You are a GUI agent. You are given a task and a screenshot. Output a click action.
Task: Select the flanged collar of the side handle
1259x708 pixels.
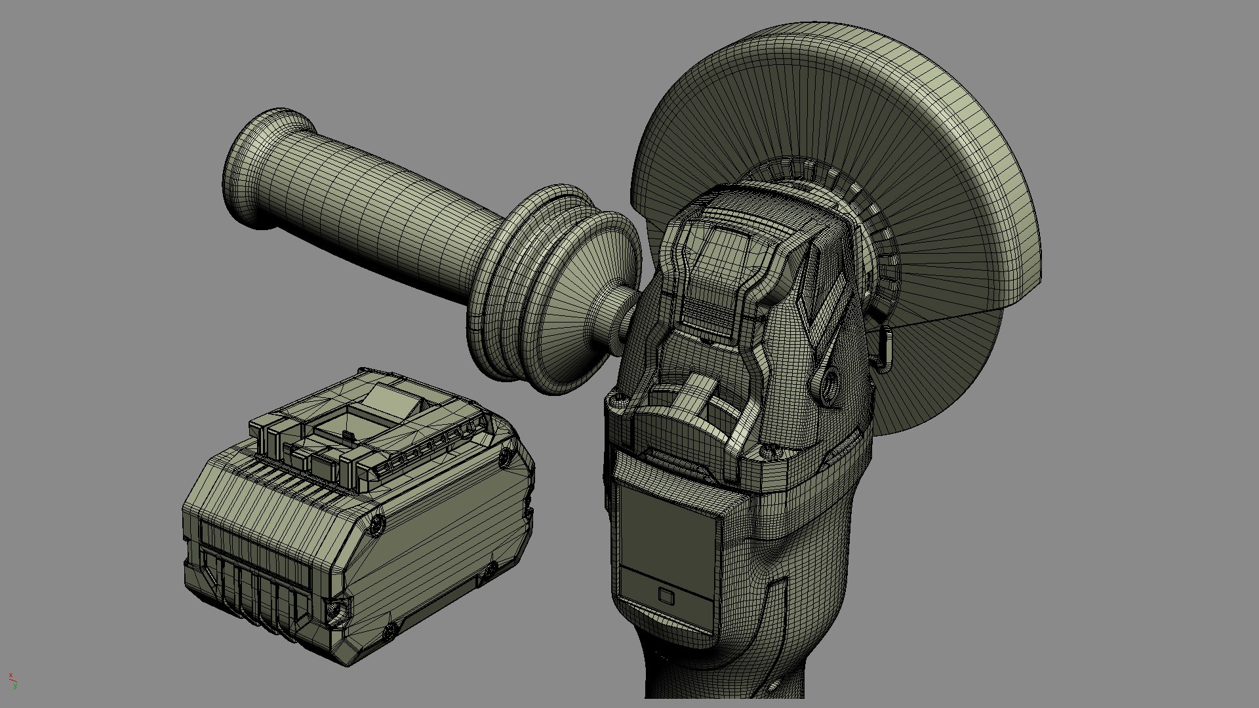tap(554, 288)
